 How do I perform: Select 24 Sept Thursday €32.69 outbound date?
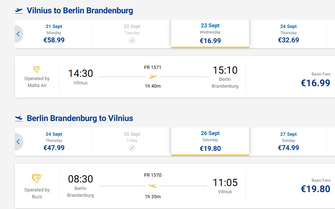288,34
